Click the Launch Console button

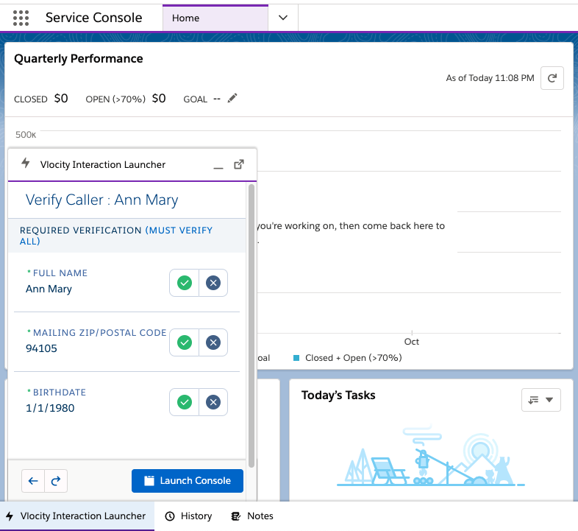pos(188,481)
